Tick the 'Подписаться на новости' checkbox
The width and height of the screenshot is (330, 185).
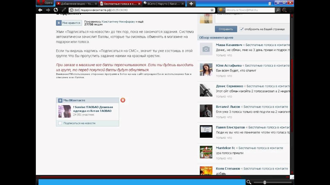[x=60, y=123]
